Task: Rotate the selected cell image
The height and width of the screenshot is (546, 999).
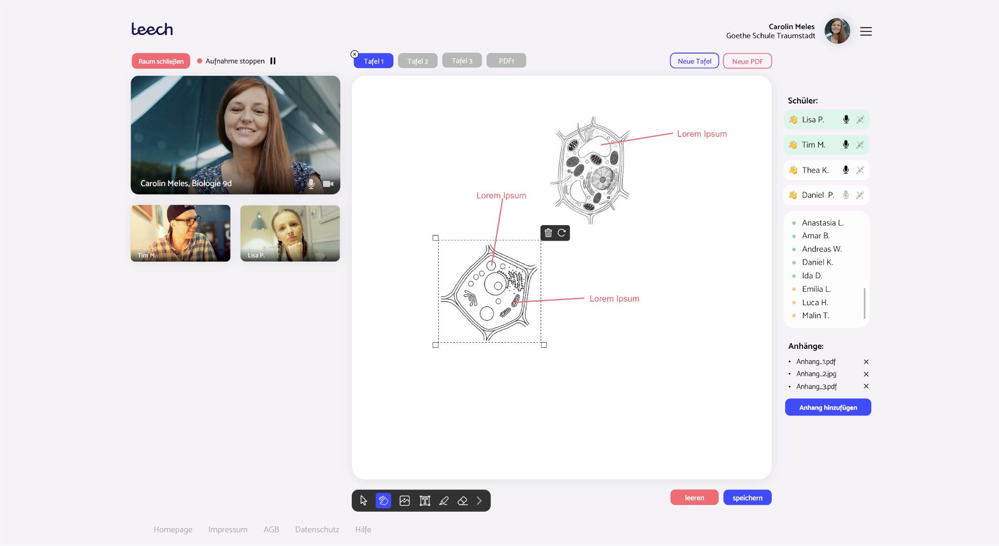Action: 561,233
